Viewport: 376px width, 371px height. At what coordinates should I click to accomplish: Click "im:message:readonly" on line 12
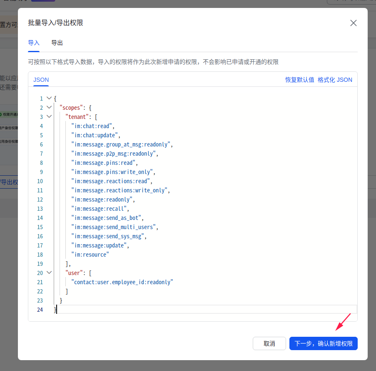click(x=102, y=199)
